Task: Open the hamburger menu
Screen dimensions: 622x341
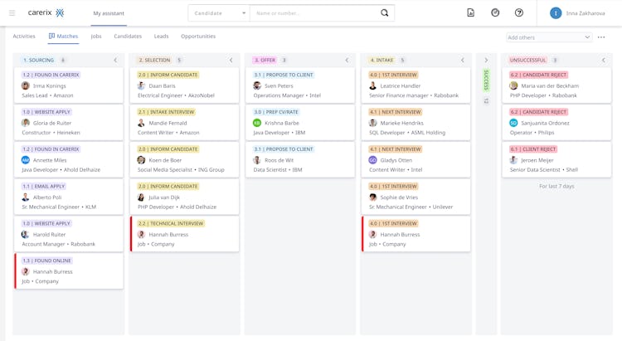Action: pos(12,13)
